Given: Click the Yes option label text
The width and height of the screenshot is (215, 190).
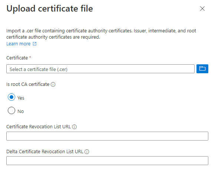Looking at the screenshot, I should pos(21,98).
